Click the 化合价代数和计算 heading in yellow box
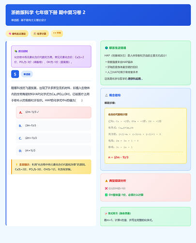Screen dimensions: 196x243 [x=118, y=114]
